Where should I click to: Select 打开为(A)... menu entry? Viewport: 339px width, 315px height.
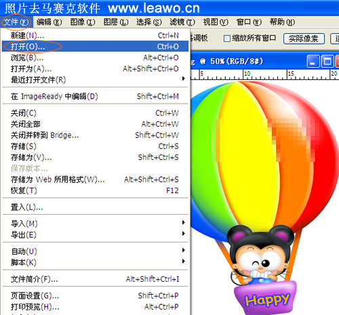[95, 68]
